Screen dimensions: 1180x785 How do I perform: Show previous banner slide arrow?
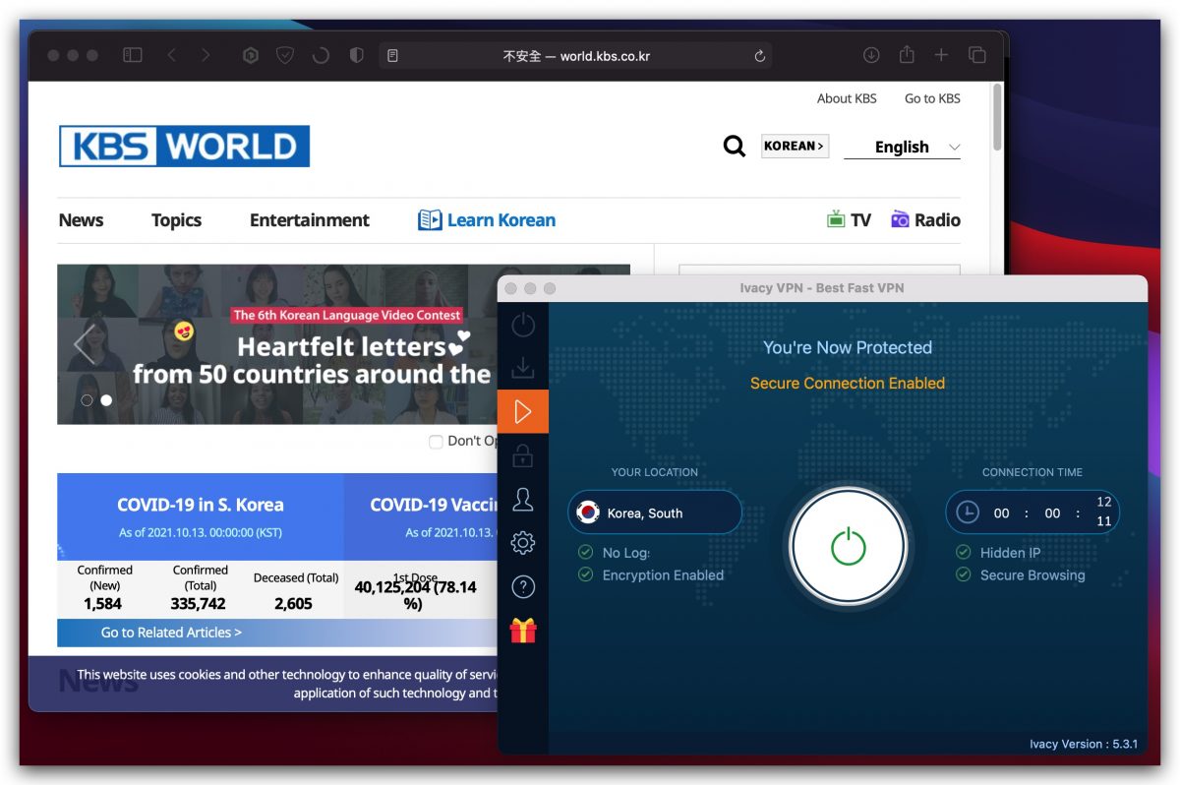click(x=85, y=344)
